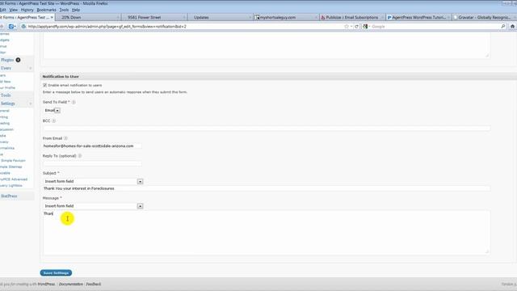This screenshot has height=291, width=517.
Task: Click the help icon beside From Email
Action: click(65, 138)
